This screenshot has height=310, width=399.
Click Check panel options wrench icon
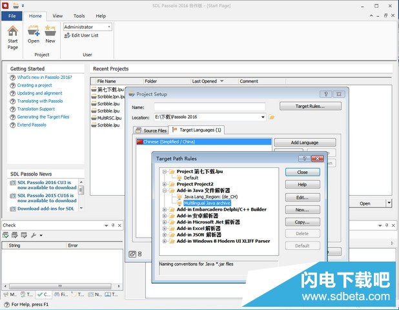(x=34, y=235)
